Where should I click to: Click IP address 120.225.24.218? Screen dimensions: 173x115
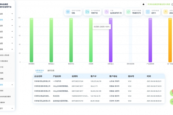(x=96, y=81)
